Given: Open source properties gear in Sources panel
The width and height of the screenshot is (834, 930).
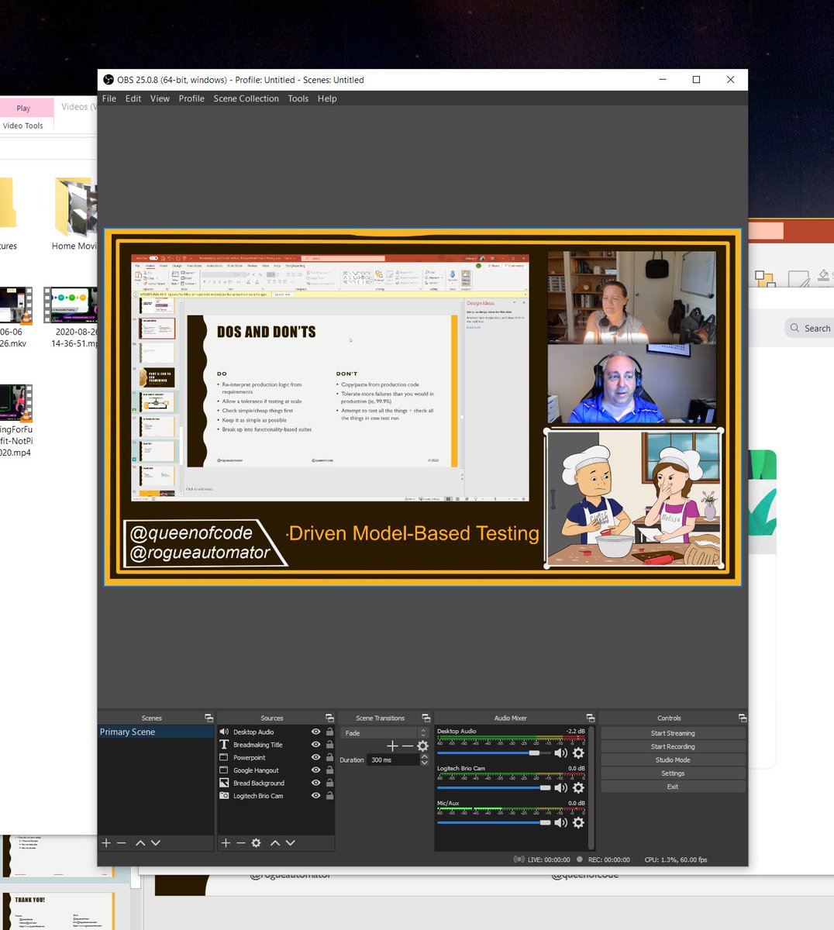Looking at the screenshot, I should 256,842.
